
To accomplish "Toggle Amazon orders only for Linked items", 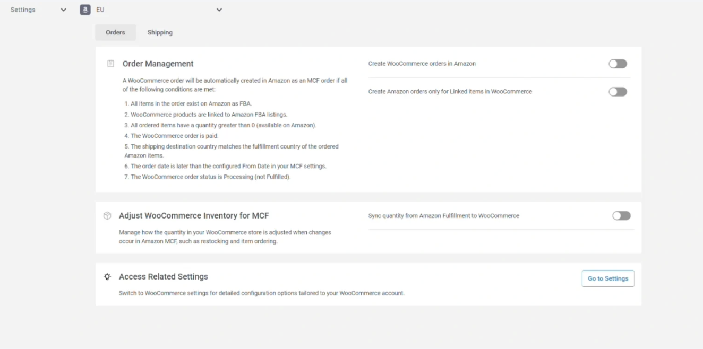I will [618, 92].
